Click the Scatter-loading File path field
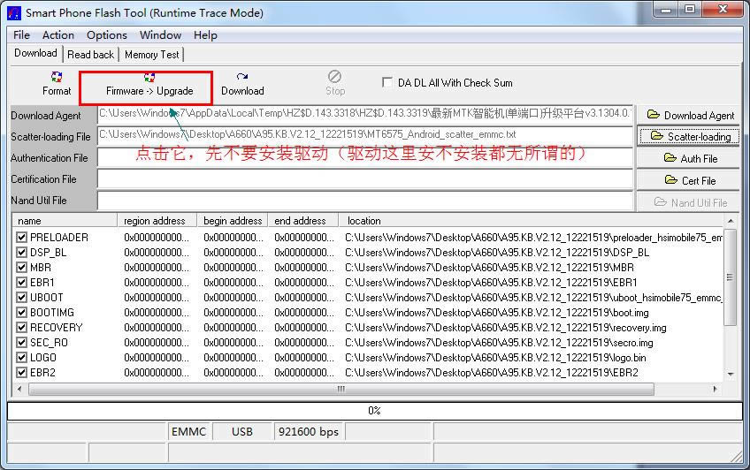This screenshot has height=470, width=750. (x=364, y=135)
